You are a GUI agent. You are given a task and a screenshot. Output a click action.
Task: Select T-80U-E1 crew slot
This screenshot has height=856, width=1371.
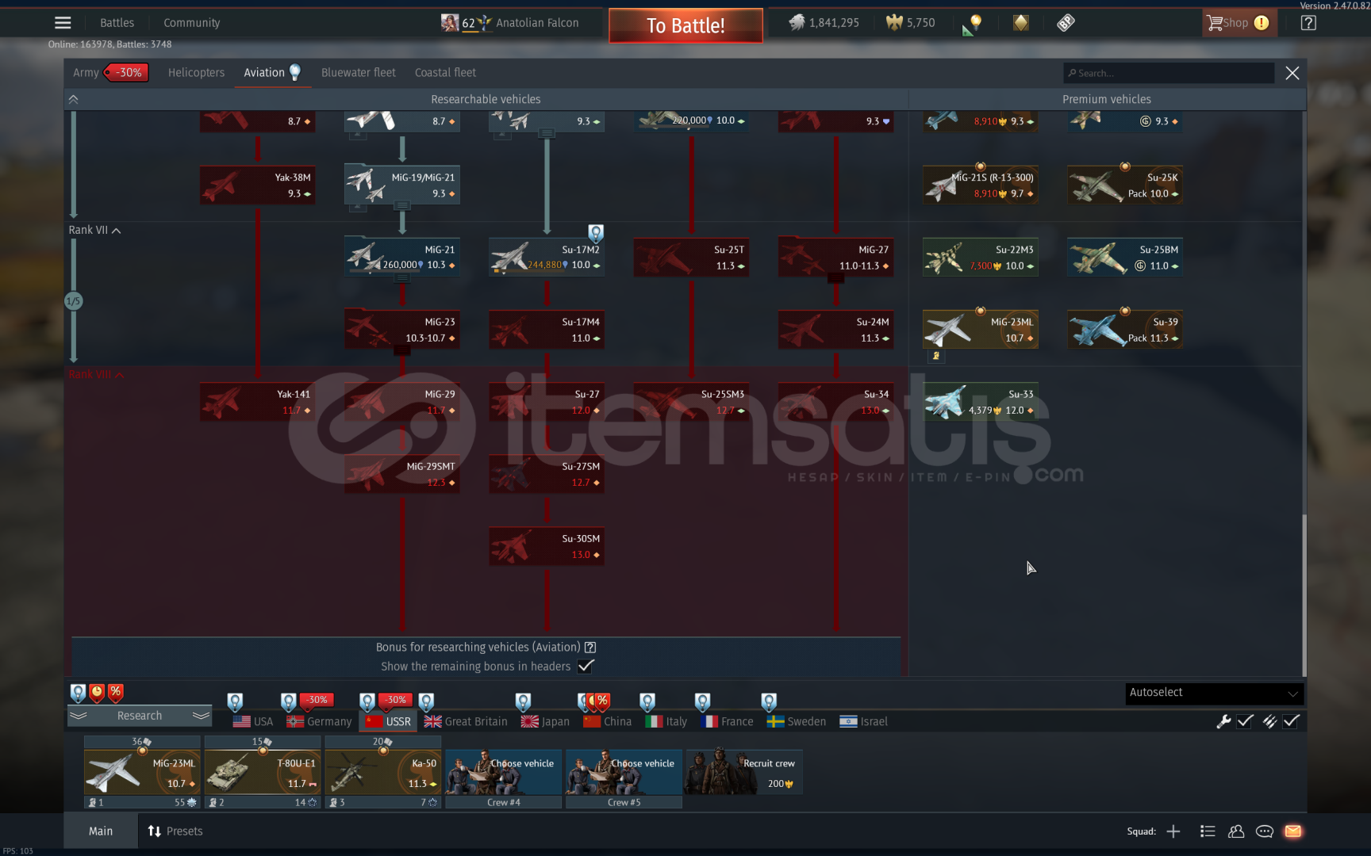pos(263,772)
